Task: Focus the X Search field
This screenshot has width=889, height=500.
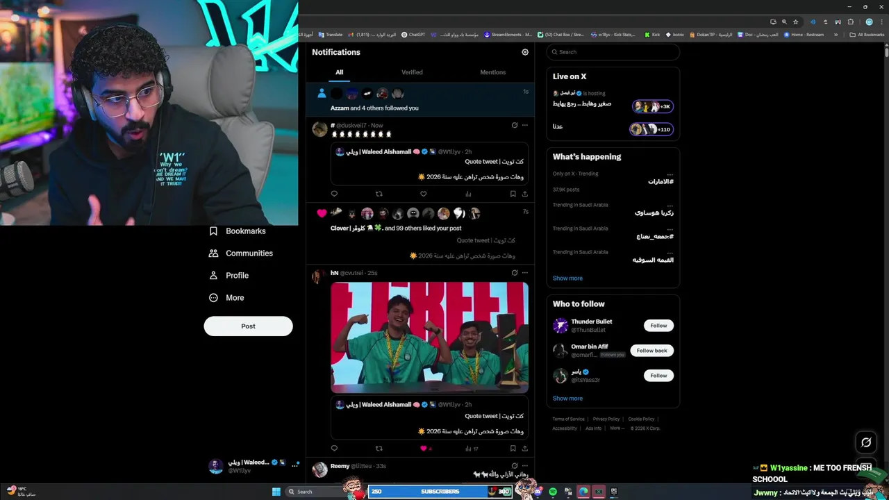Action: pyautogui.click(x=613, y=52)
